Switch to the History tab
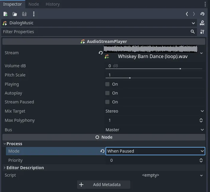Viewport: 210px width, 192px height. click(52, 4)
